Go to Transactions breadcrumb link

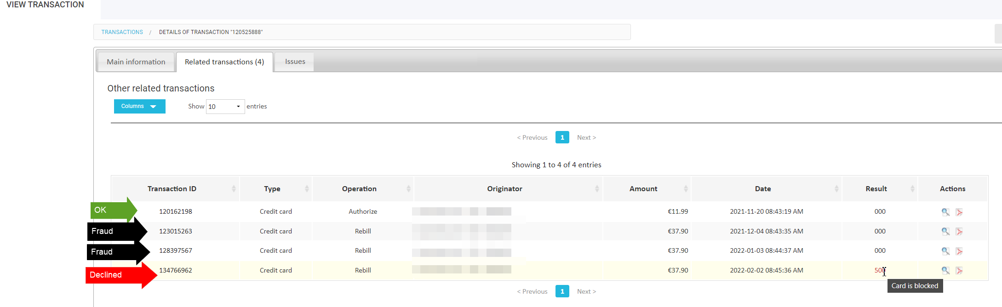pyautogui.click(x=122, y=32)
